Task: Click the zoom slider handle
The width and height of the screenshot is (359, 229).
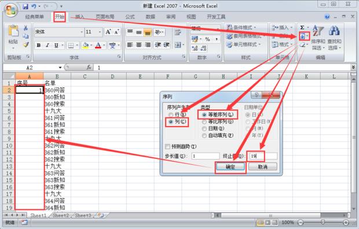Action: (323, 222)
